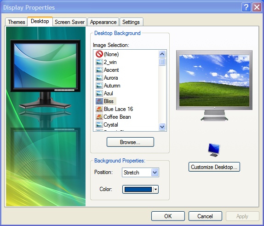Open the help question mark button

coord(246,7)
